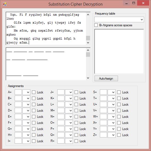Click the ciphertext word 'xlyfwj,'

pos(39,23)
